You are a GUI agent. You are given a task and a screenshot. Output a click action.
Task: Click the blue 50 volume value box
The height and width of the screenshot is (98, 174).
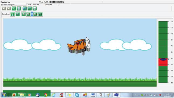pos(32,14)
